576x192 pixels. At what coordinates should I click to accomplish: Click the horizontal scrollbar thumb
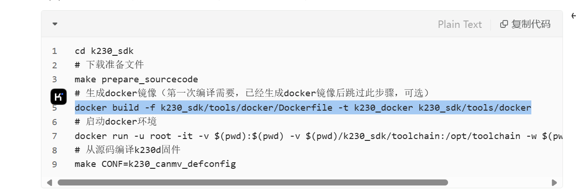point(253,183)
